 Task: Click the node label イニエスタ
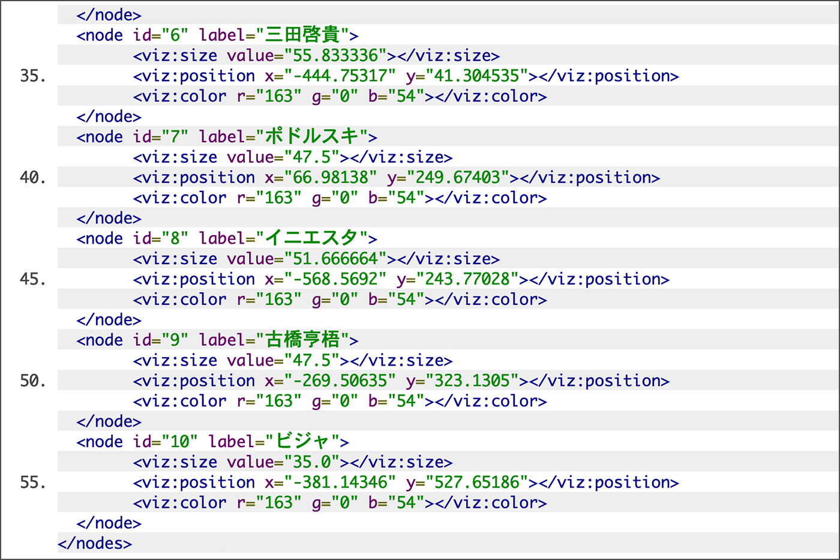coord(311,238)
